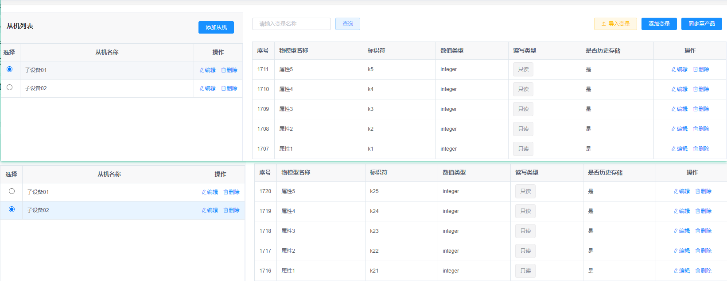Click the already selected 子设备02 radio button
The height and width of the screenshot is (281, 727).
coord(12,209)
